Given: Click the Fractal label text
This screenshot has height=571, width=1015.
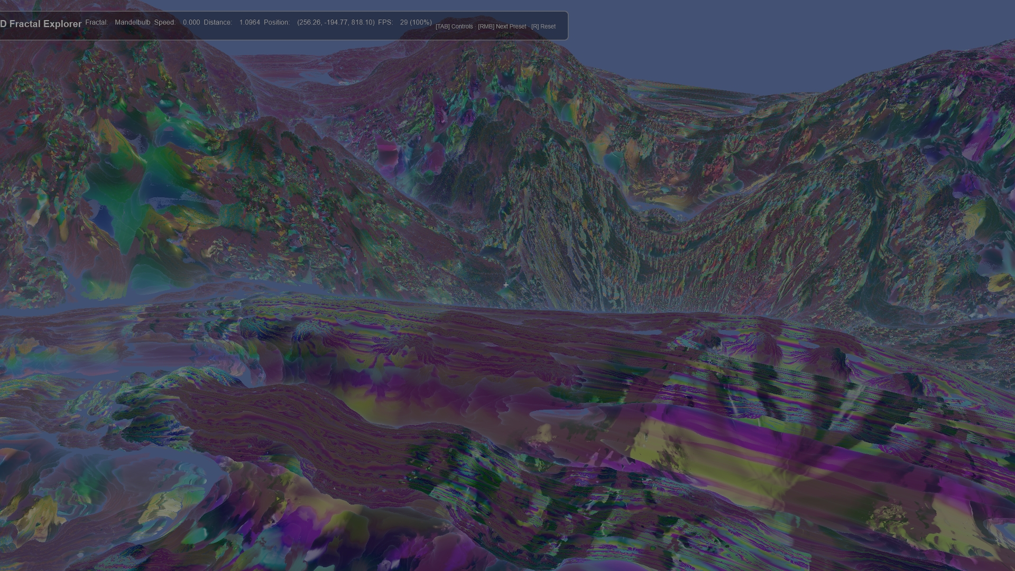Looking at the screenshot, I should tap(96, 22).
